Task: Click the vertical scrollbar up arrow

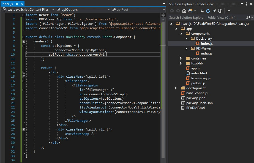Action: click(x=163, y=20)
